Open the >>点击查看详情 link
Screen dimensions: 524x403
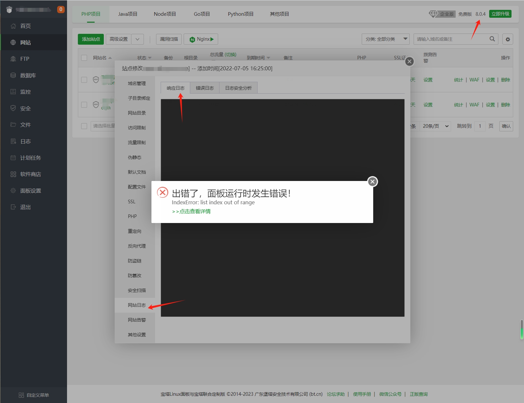(191, 212)
